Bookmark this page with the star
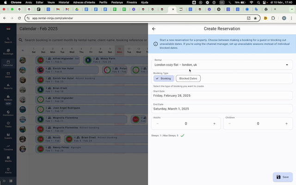The width and height of the screenshot is (296, 185). pyautogui.click(x=255, y=18)
